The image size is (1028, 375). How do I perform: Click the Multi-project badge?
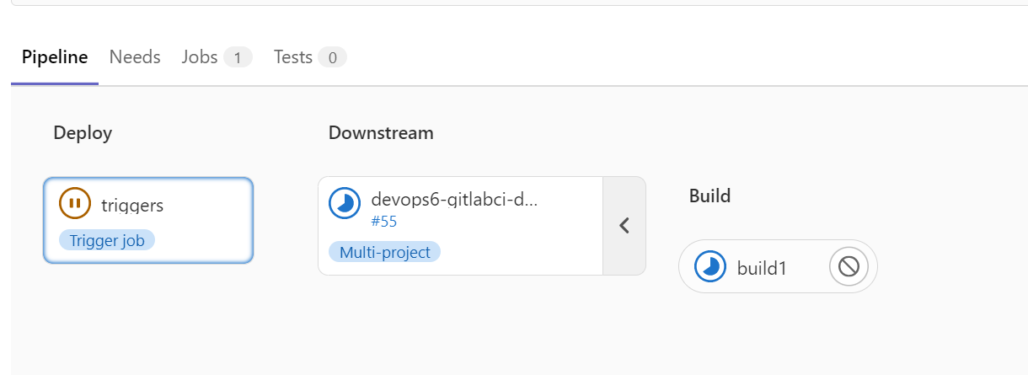(x=384, y=252)
